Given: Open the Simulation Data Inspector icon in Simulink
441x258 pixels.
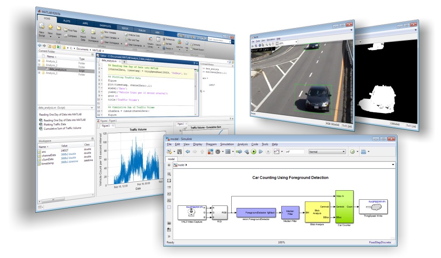Looking at the screenshot, I should tap(276, 151).
